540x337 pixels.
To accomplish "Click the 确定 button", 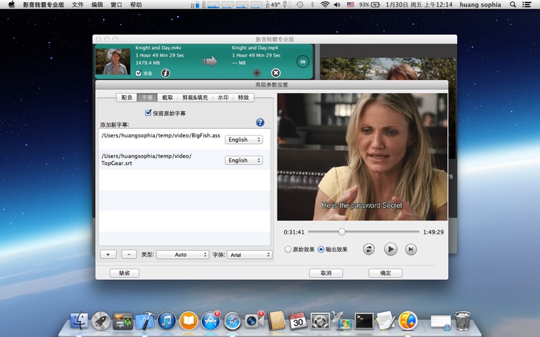I will (385, 273).
